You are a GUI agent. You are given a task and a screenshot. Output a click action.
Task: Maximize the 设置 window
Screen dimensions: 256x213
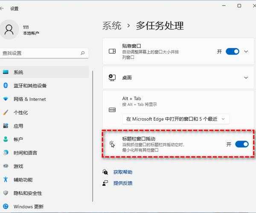(x=239, y=6)
